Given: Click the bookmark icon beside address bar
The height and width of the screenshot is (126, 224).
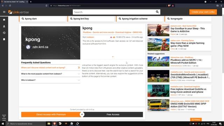Looking at the screenshot, I should click(x=47, y=6).
